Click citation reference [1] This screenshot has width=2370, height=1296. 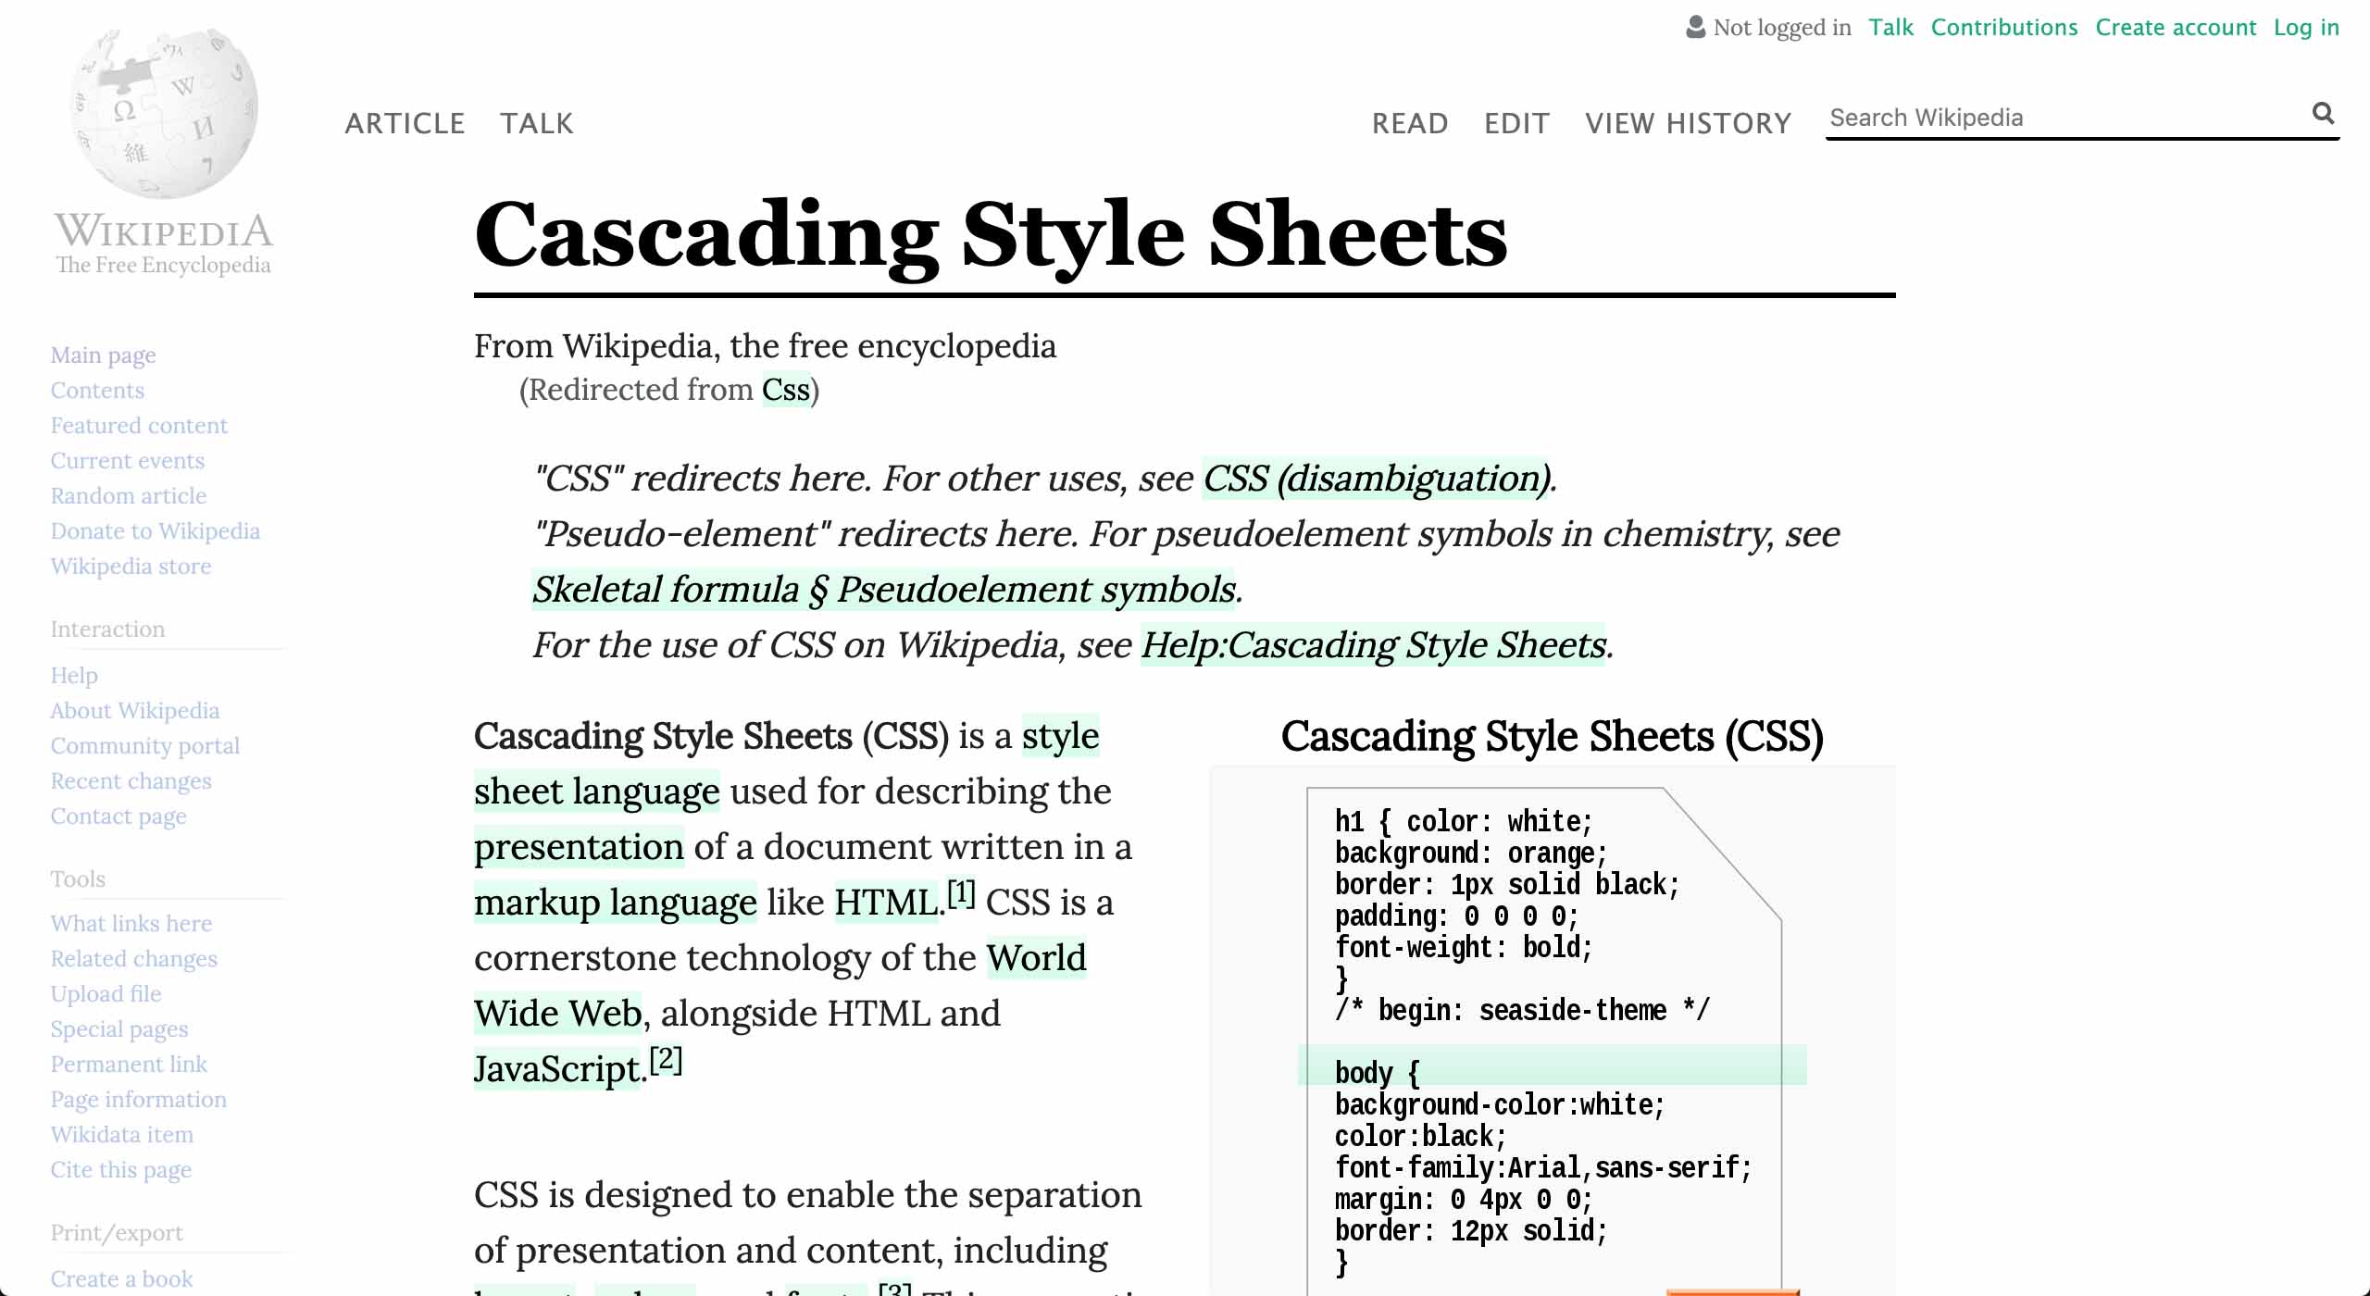tap(962, 893)
